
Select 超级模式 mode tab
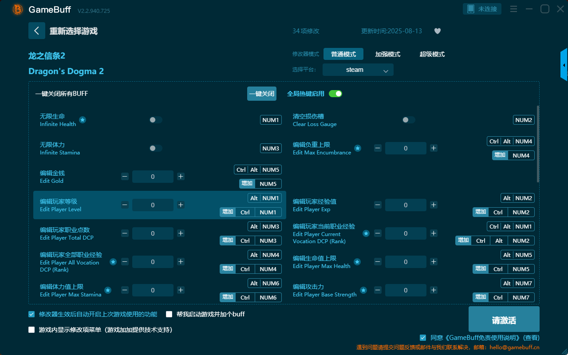click(432, 54)
